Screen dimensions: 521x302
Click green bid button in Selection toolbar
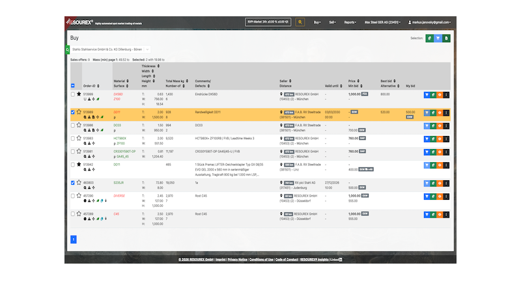click(430, 38)
